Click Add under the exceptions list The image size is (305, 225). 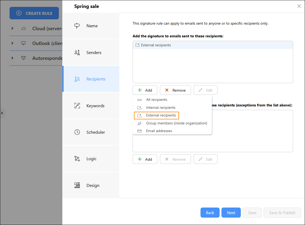pos(145,159)
